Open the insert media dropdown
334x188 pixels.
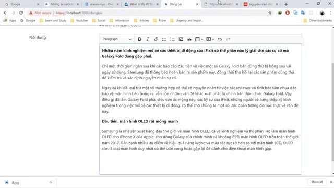point(210,39)
